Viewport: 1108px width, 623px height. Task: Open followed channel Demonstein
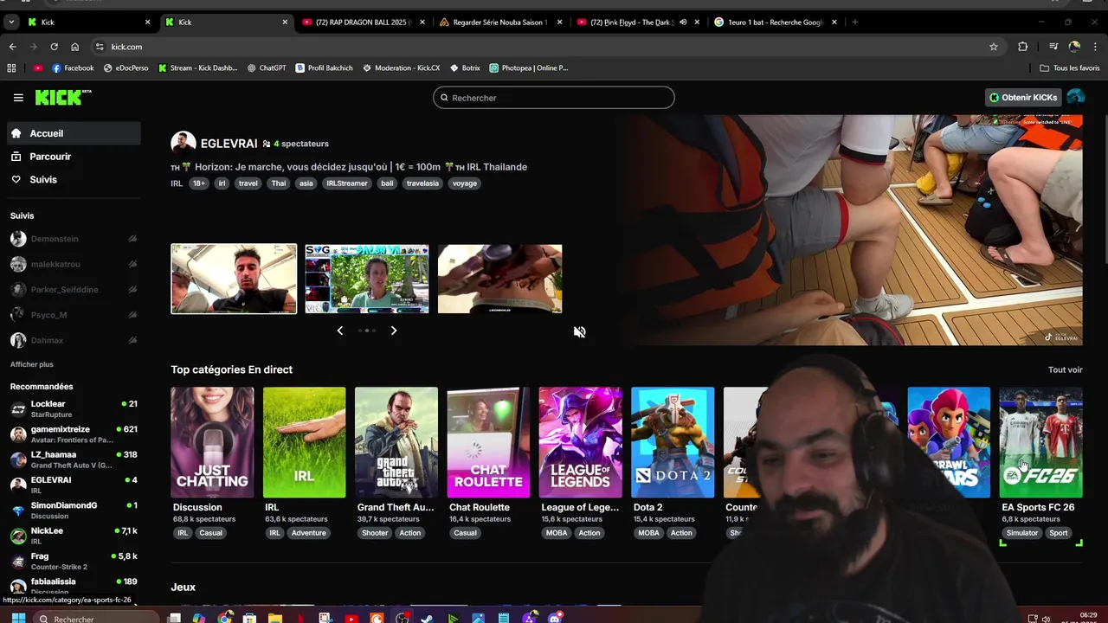[x=74, y=239]
